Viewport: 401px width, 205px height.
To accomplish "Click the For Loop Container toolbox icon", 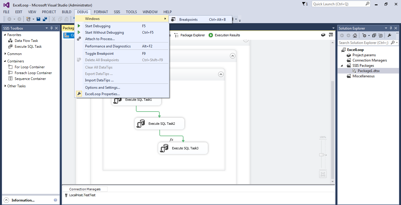I will pos(11,67).
